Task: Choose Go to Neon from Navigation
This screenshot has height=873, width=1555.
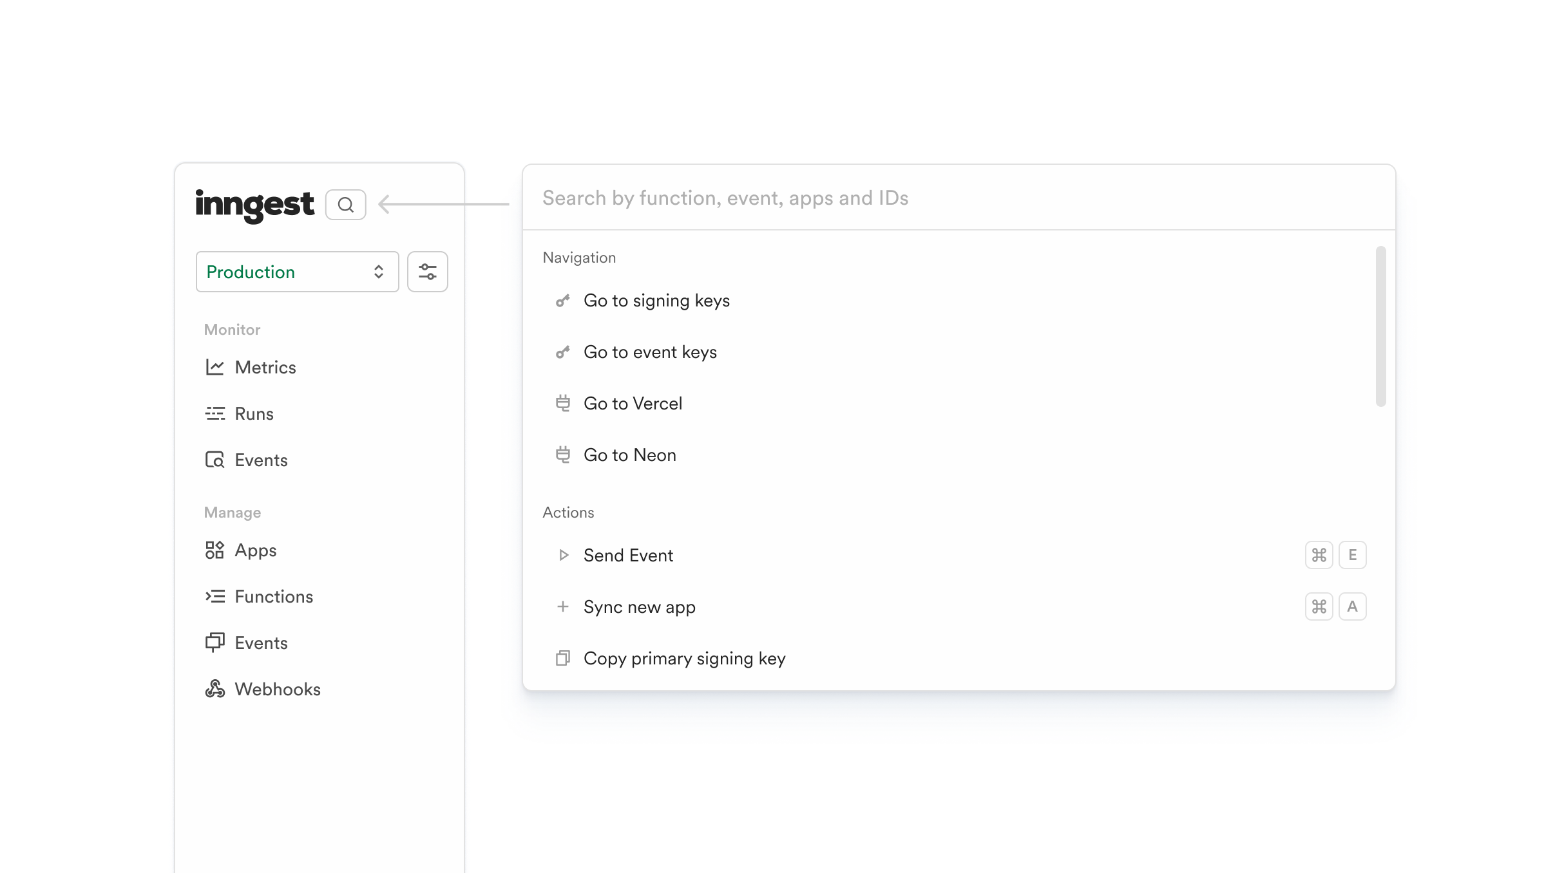Action: (629, 455)
